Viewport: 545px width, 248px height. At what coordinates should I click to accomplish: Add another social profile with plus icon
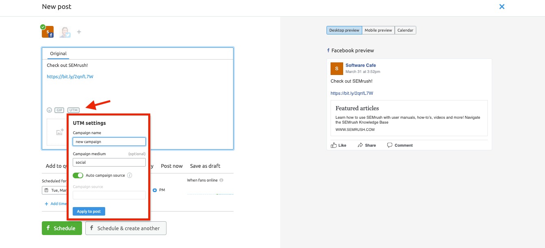pyautogui.click(x=79, y=32)
